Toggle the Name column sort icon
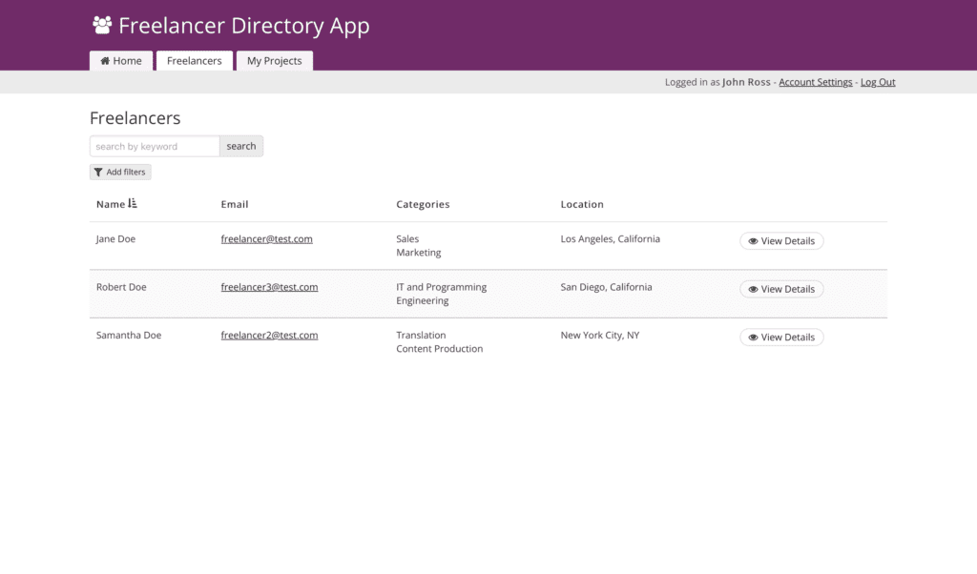Viewport: 977px width, 574px height. (x=133, y=204)
